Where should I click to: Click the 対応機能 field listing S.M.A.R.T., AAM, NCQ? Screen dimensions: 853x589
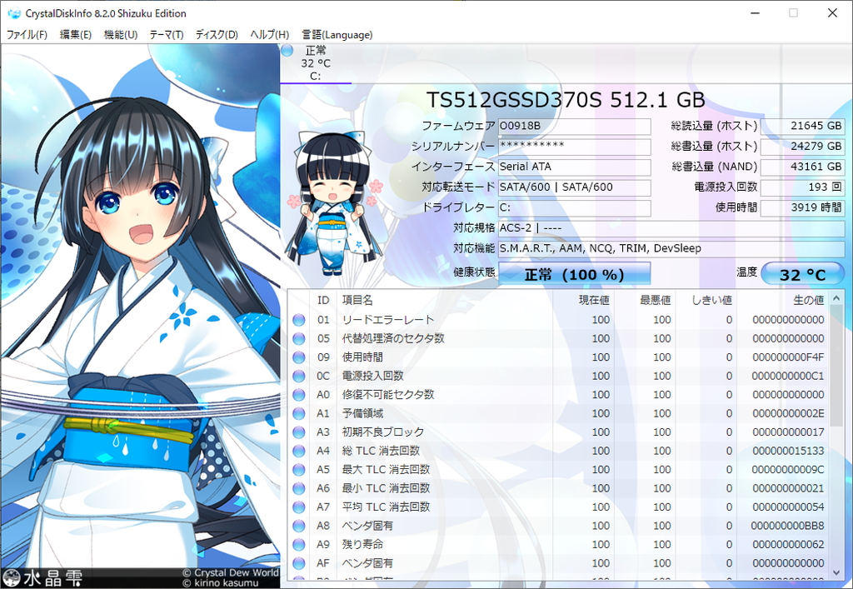pos(671,248)
